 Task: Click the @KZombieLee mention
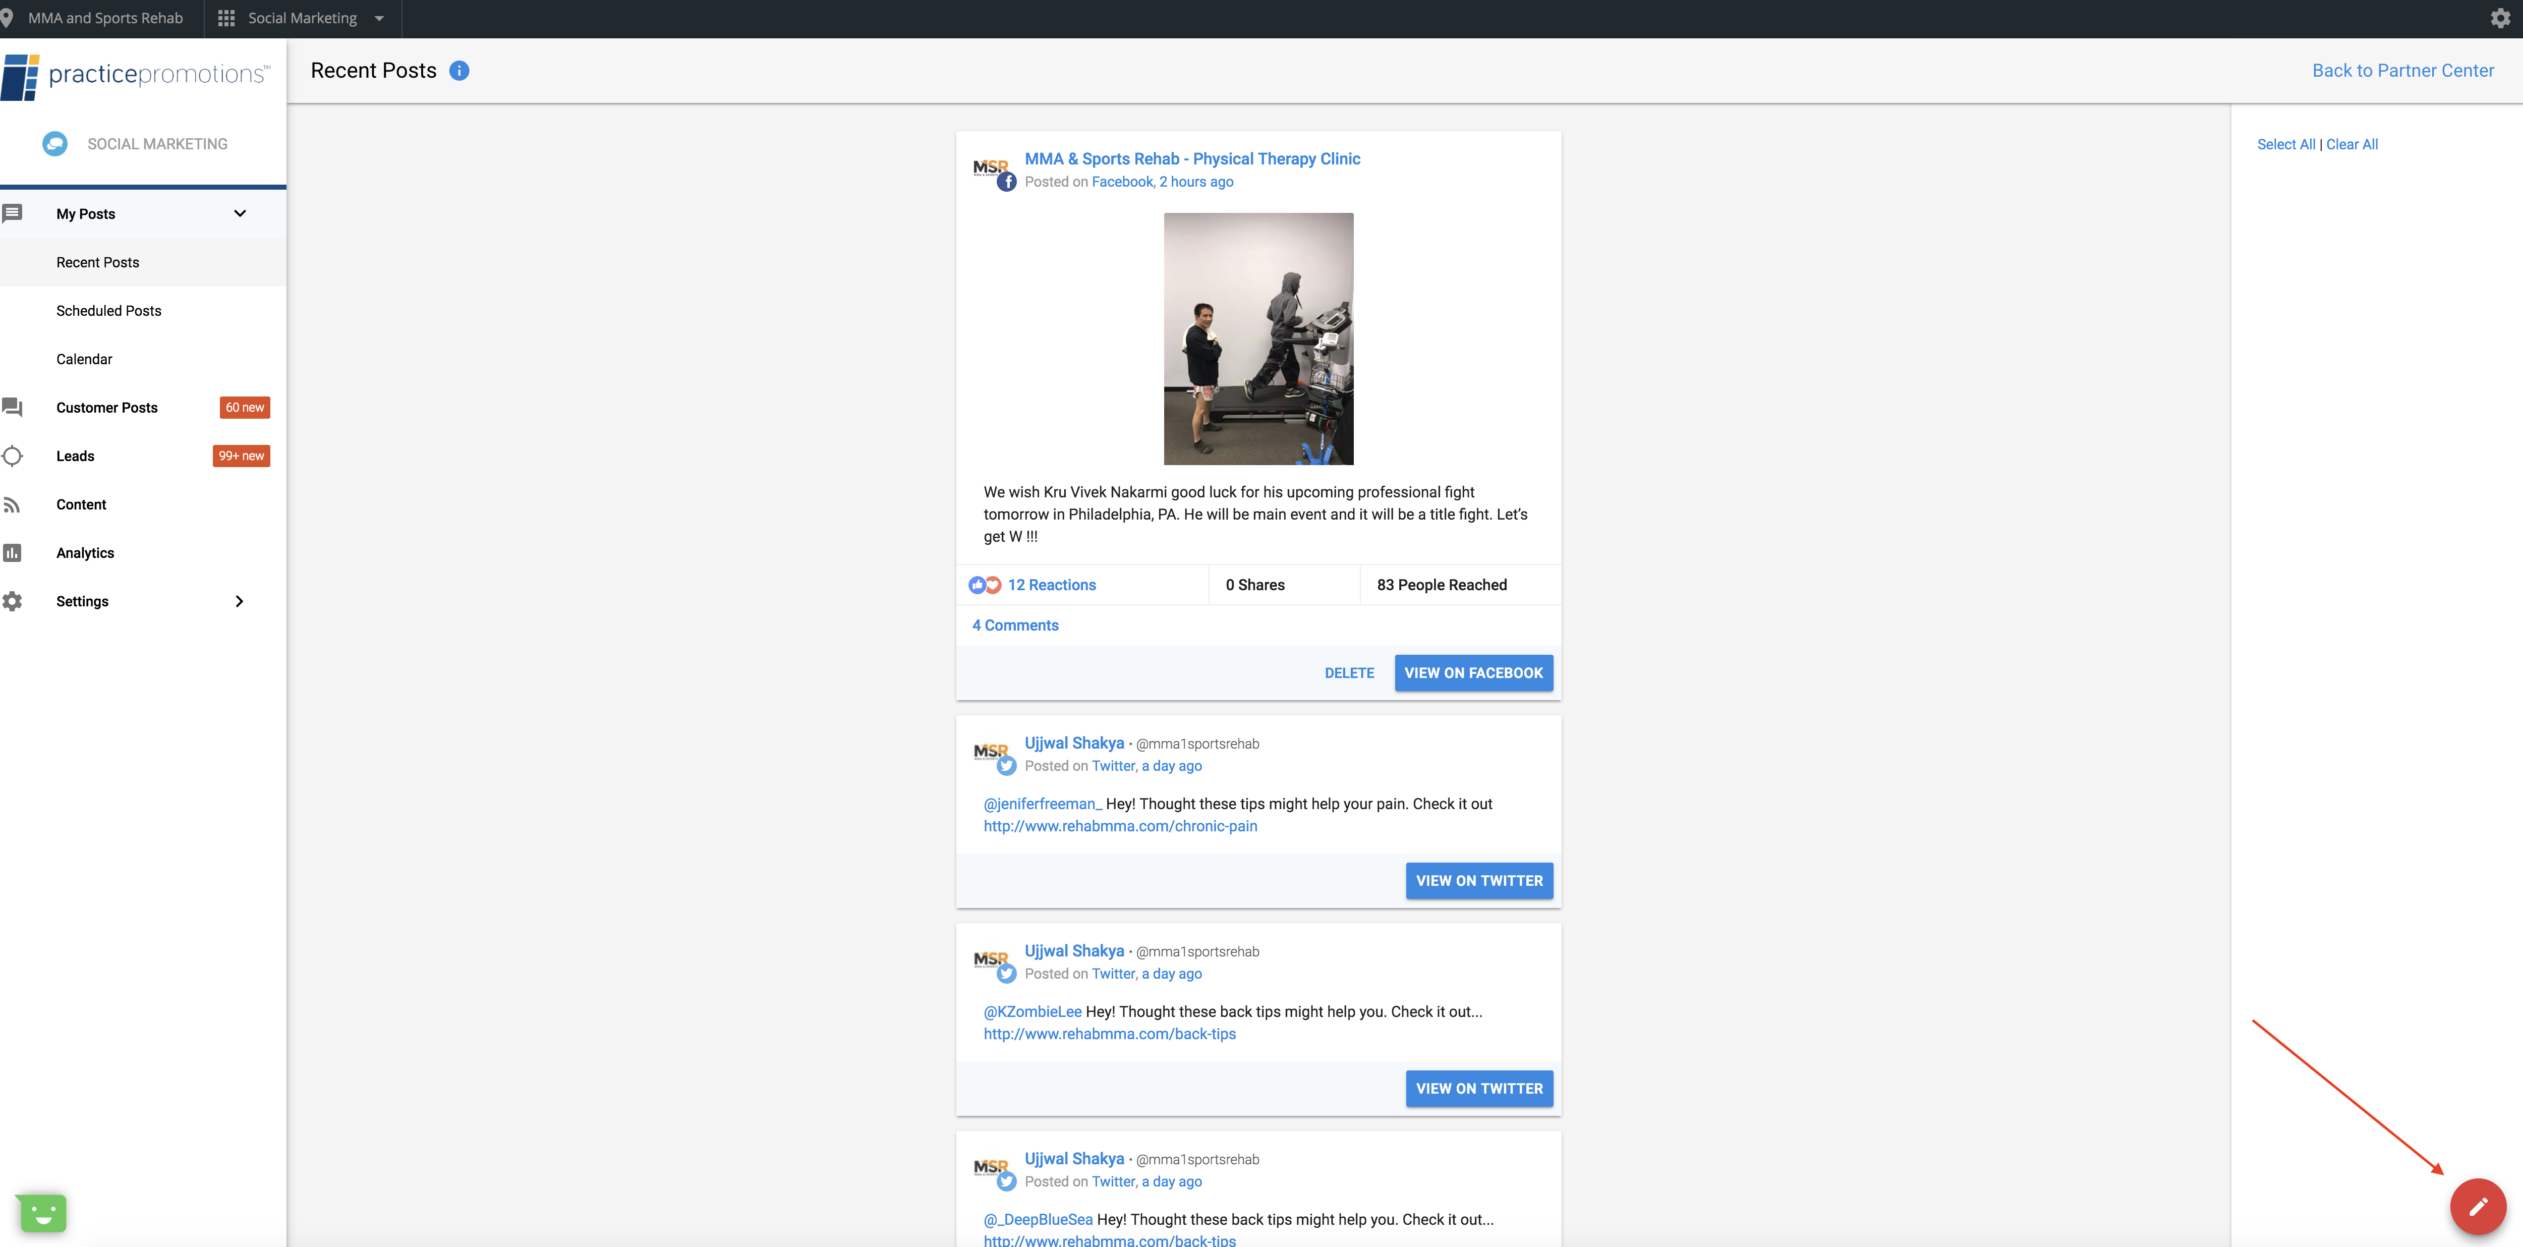coord(1033,1012)
